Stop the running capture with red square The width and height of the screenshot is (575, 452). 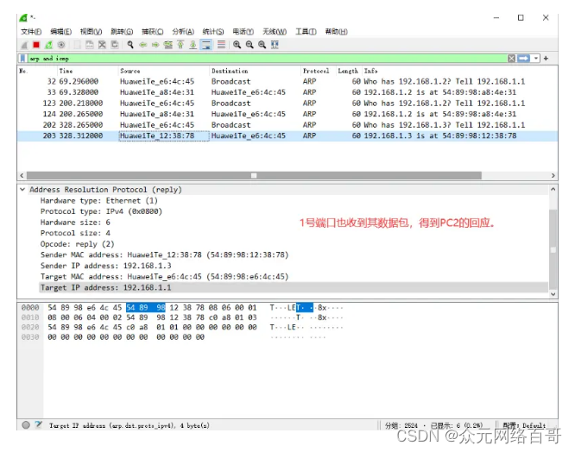[x=36, y=45]
